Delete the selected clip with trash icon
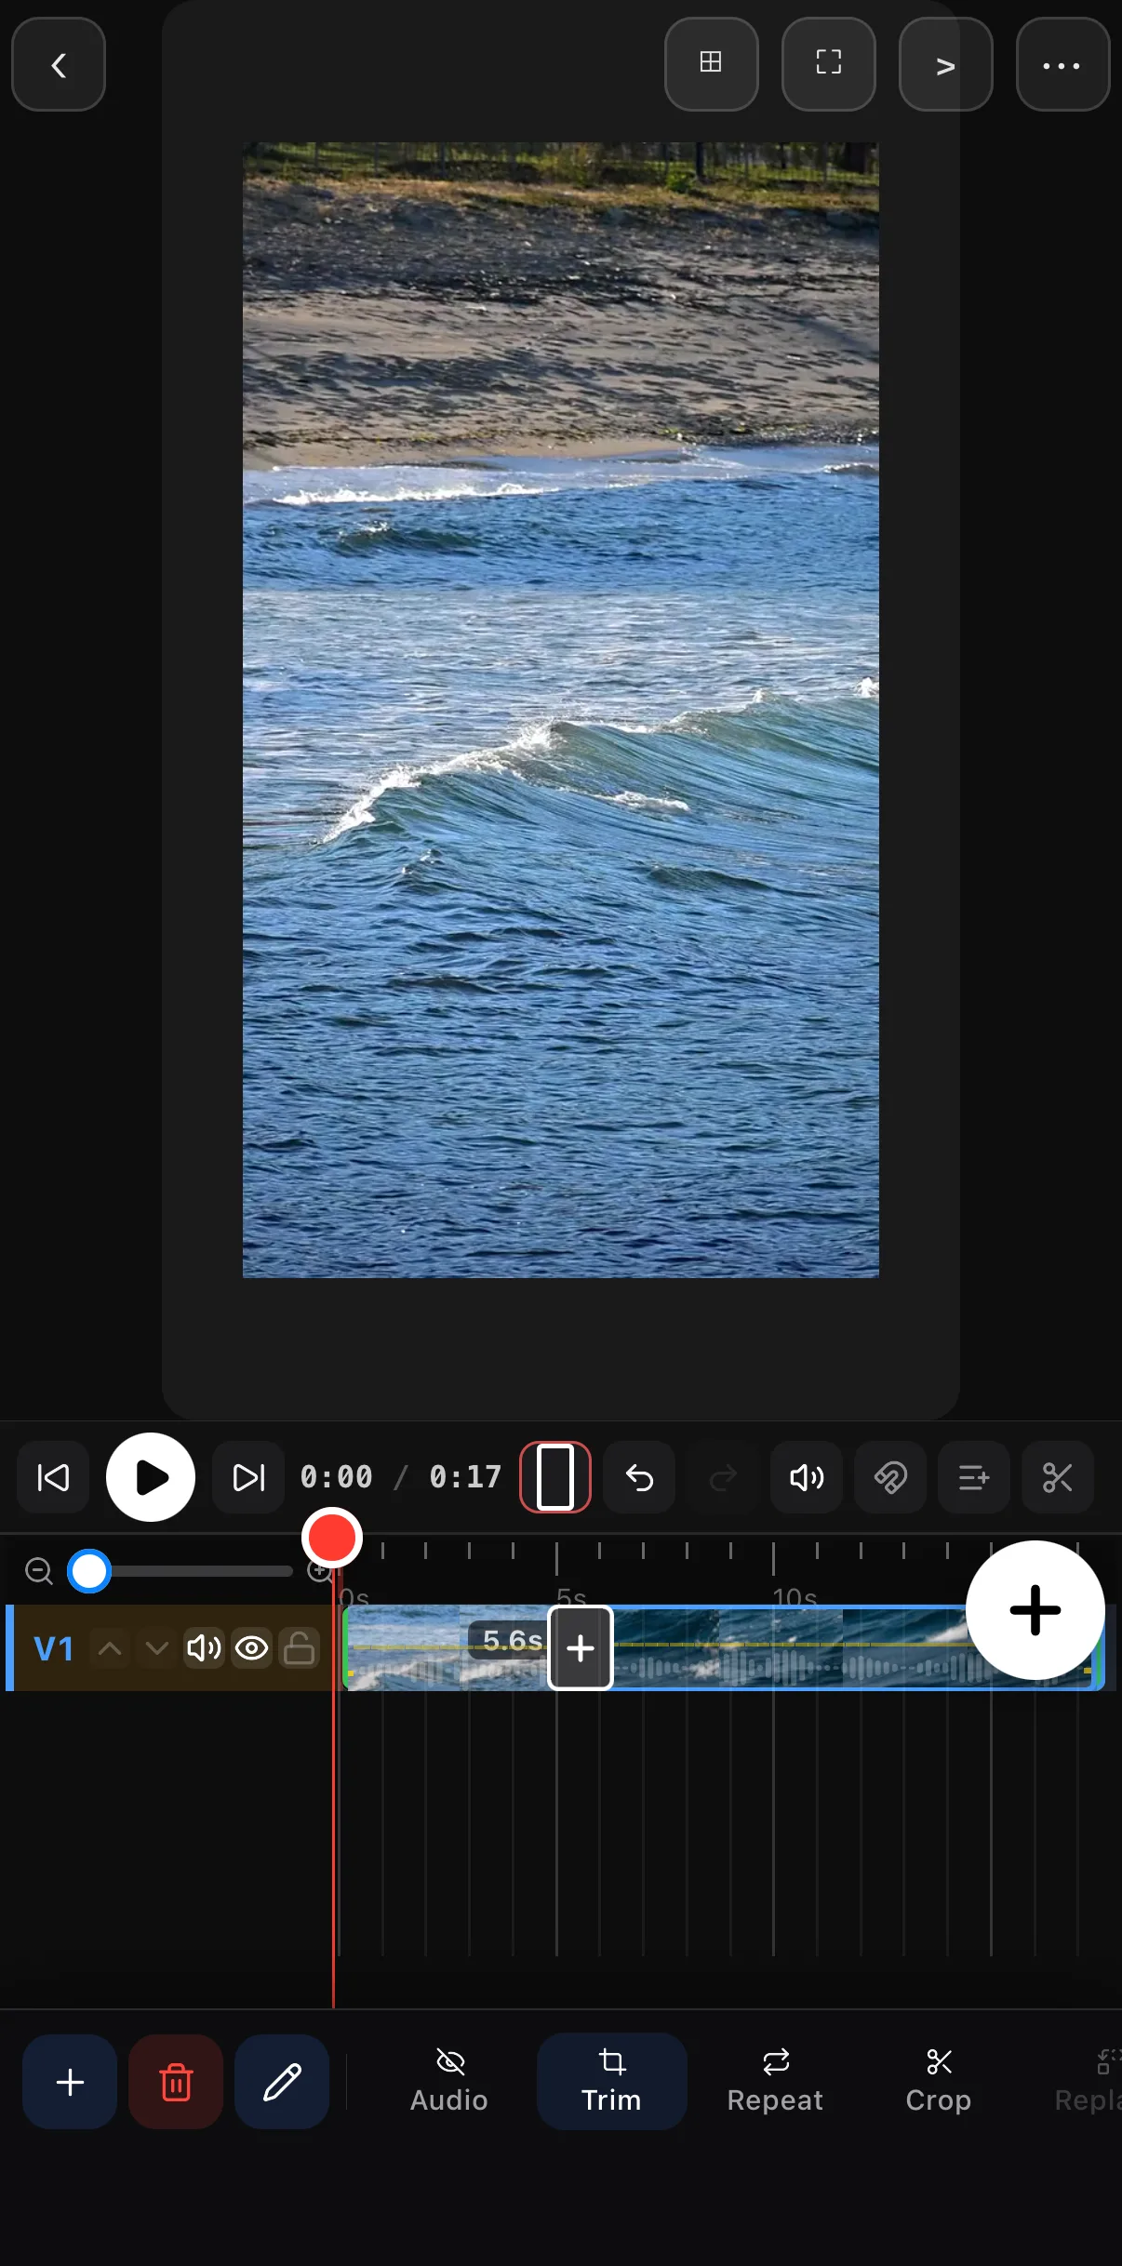The height and width of the screenshot is (2266, 1122). point(176,2082)
